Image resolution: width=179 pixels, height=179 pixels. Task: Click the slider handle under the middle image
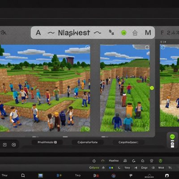point(105,136)
